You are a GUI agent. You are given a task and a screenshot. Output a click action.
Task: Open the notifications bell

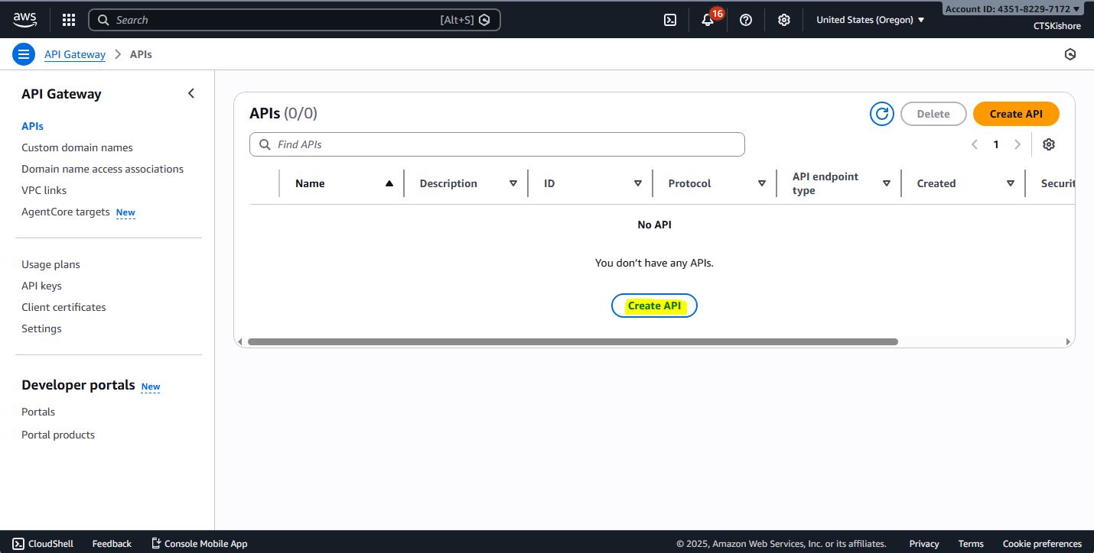(708, 20)
